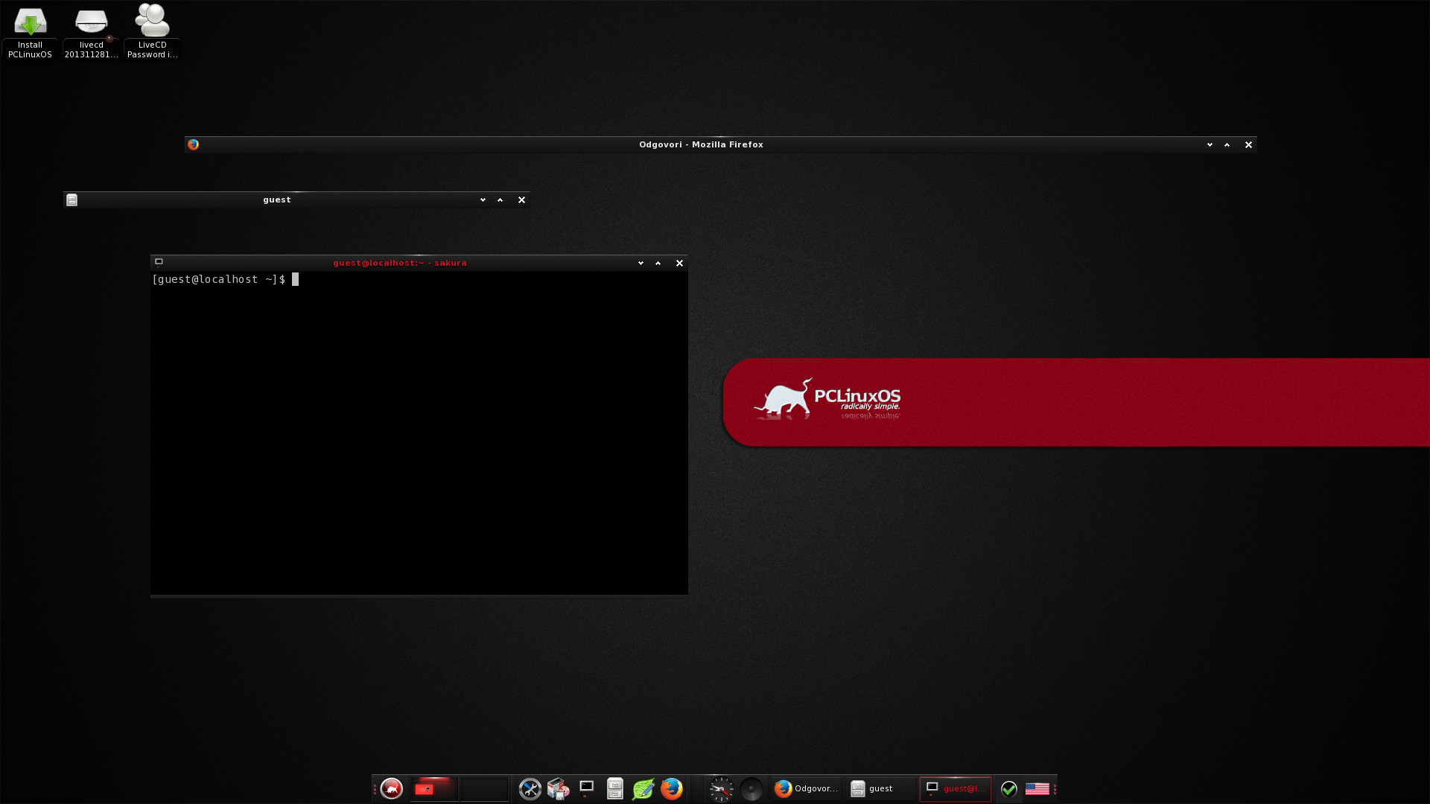
Task: Launch terminal from panel launcher
Action: (586, 788)
